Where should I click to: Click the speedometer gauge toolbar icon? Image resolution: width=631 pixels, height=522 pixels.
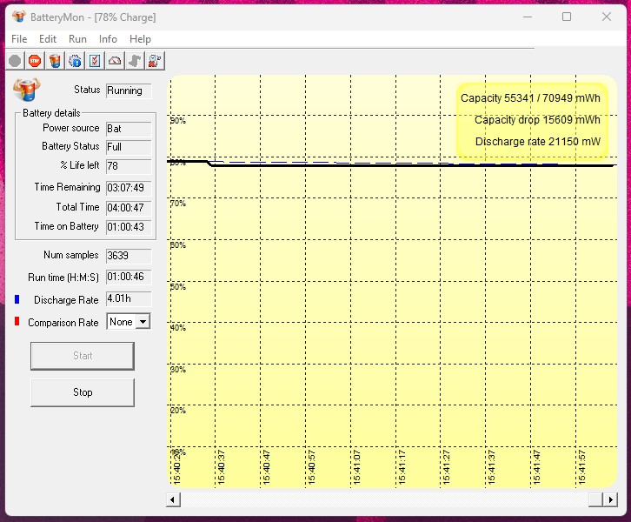click(x=115, y=61)
